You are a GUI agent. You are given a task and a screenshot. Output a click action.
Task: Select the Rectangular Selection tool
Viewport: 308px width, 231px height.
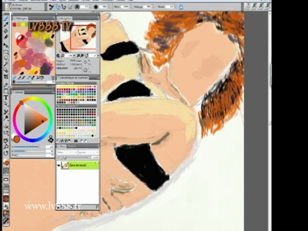(x=6, y=52)
